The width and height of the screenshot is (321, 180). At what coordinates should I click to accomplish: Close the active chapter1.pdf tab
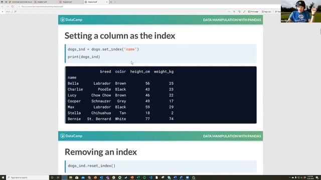[107, 2]
